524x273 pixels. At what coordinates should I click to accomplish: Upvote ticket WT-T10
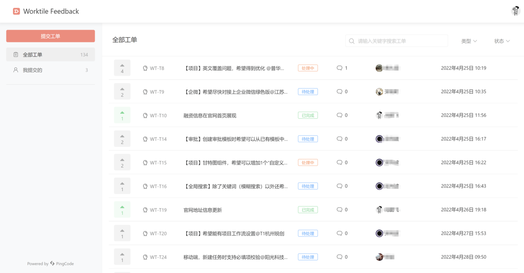click(x=122, y=115)
